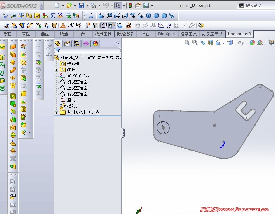Click the Undo arrow icon
275x214 pixels.
(106, 6)
